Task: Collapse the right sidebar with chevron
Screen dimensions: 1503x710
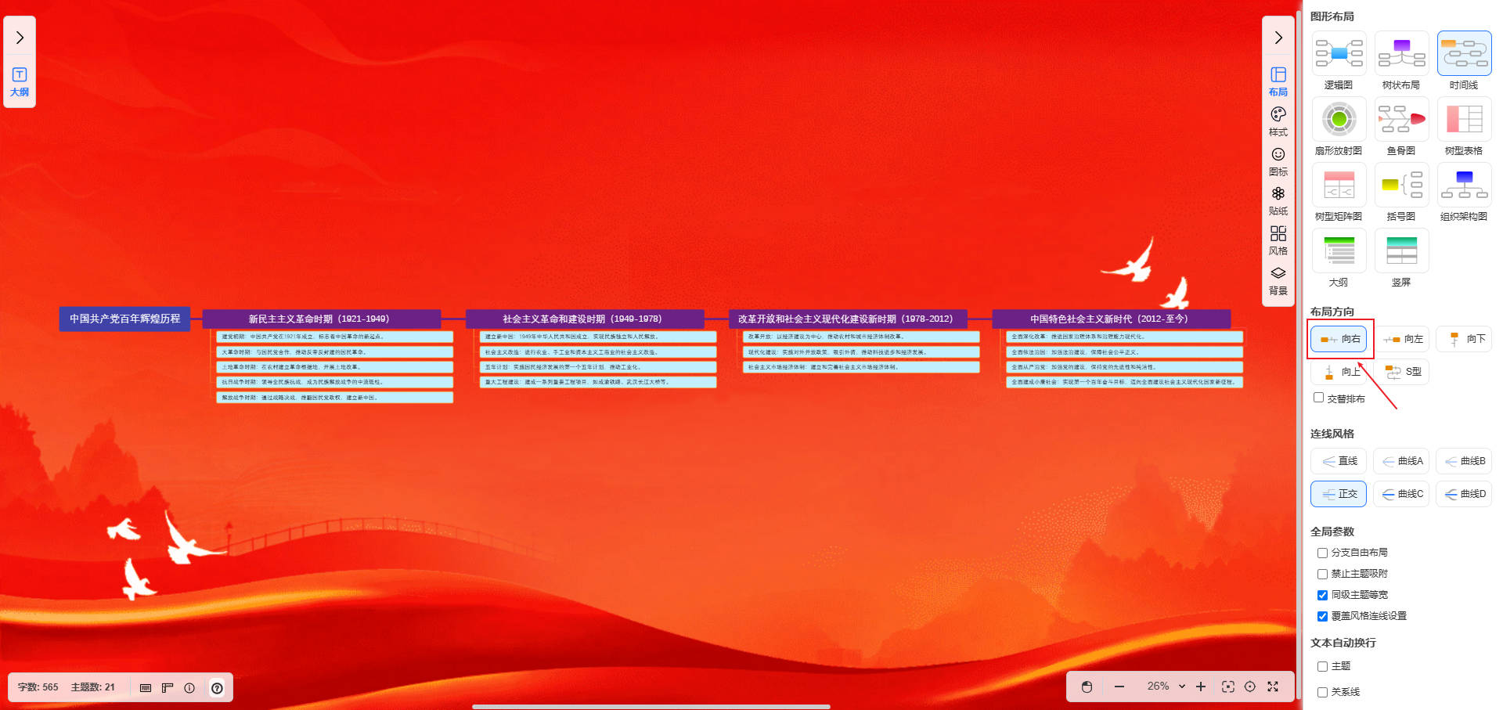Action: pos(1278,38)
